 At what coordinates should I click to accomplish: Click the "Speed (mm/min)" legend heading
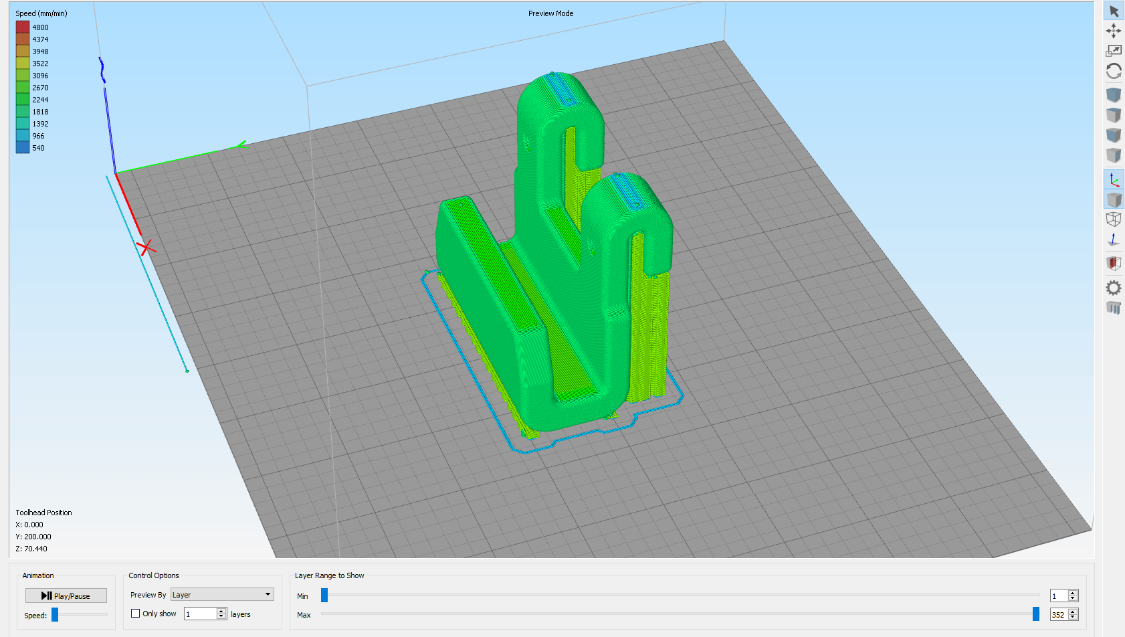point(41,13)
